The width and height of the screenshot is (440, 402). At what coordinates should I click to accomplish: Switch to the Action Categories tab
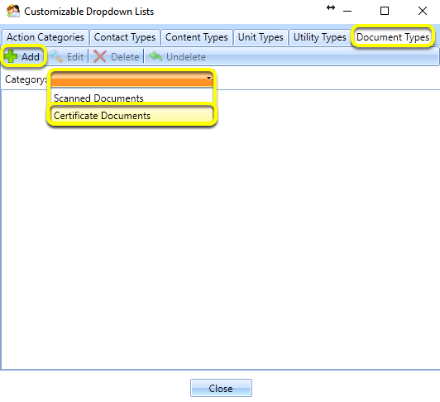click(45, 37)
